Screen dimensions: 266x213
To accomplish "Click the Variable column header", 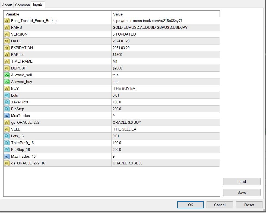I will (12, 14).
